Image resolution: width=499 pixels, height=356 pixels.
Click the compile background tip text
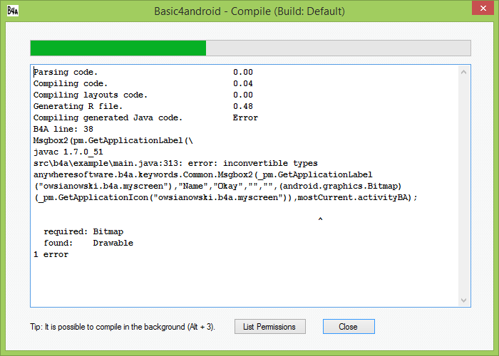tap(123, 327)
